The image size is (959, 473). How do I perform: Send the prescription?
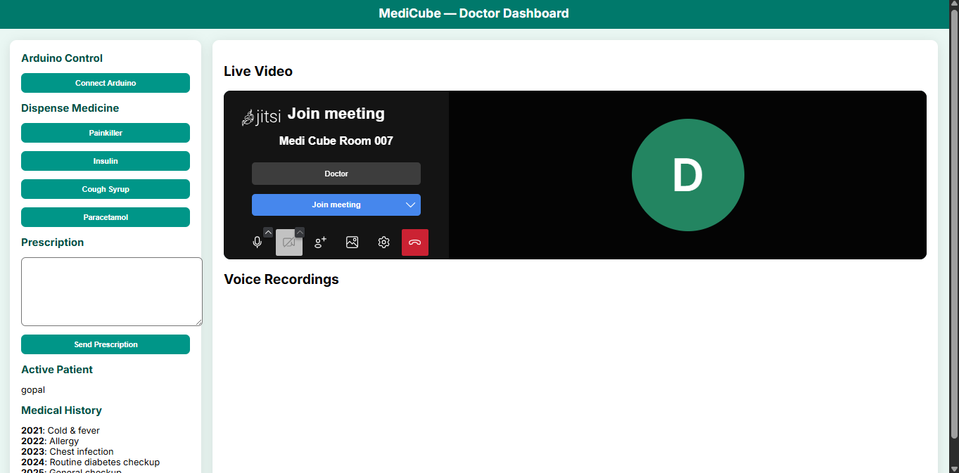pos(106,344)
